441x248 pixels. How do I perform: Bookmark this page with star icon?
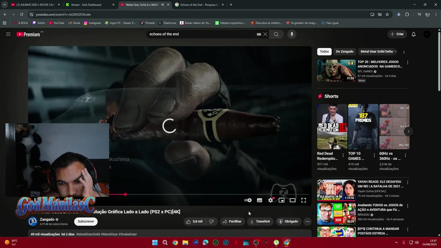click(387, 14)
